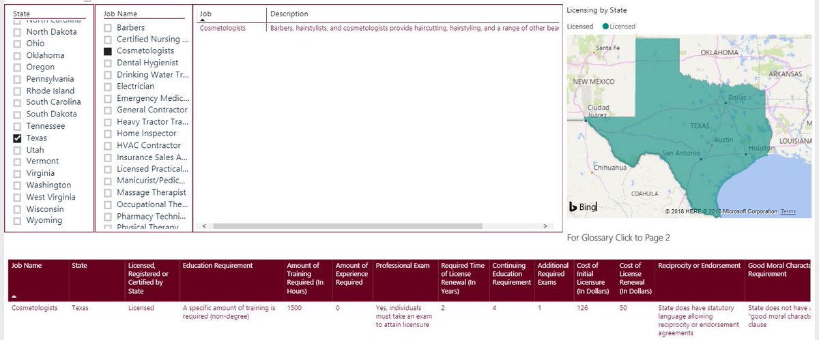819x340 pixels.
Task: Uncheck the Texas state checkbox
Action: click(x=18, y=138)
